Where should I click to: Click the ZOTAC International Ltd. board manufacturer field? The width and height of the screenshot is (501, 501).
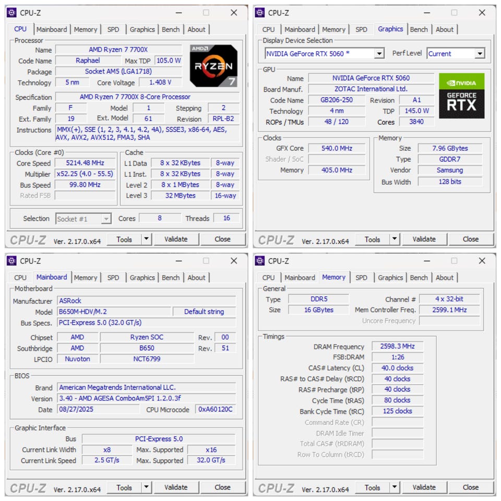click(371, 89)
